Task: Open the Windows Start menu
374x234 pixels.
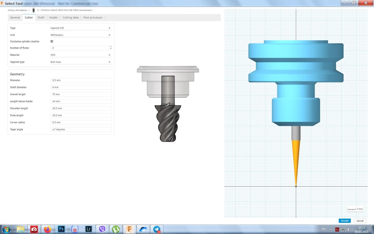Action: point(6,229)
